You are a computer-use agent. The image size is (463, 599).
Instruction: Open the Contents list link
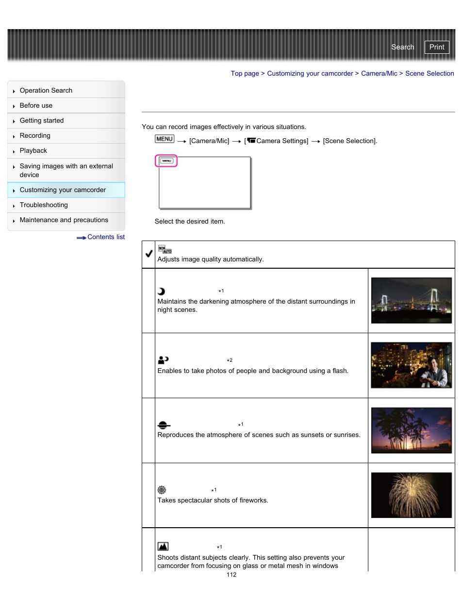106,237
